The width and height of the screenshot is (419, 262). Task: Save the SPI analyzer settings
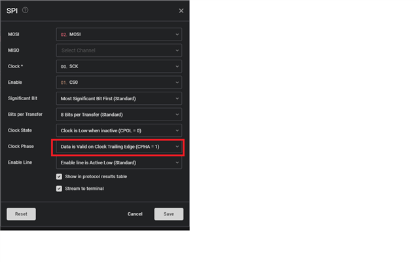coord(169,214)
